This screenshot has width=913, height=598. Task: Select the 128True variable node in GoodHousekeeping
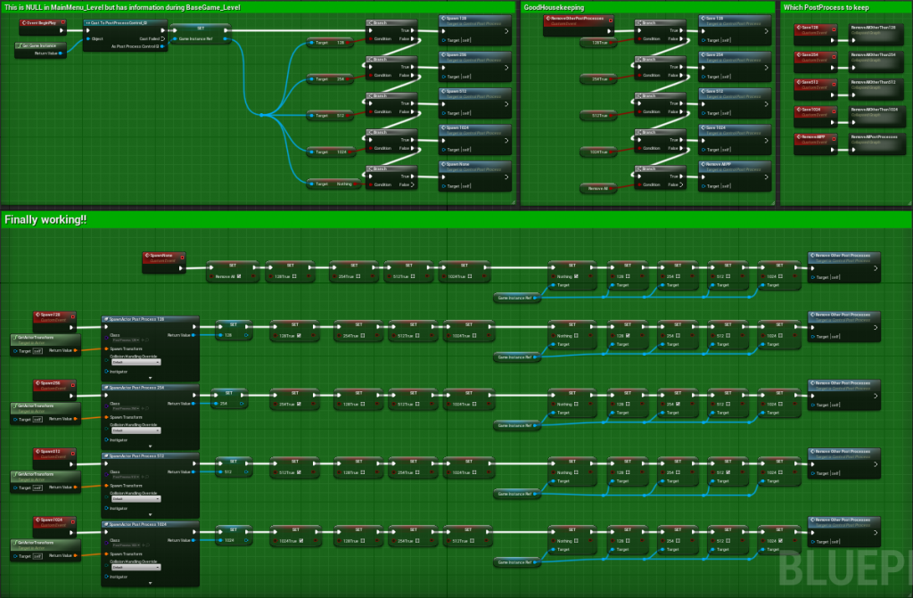[598, 43]
